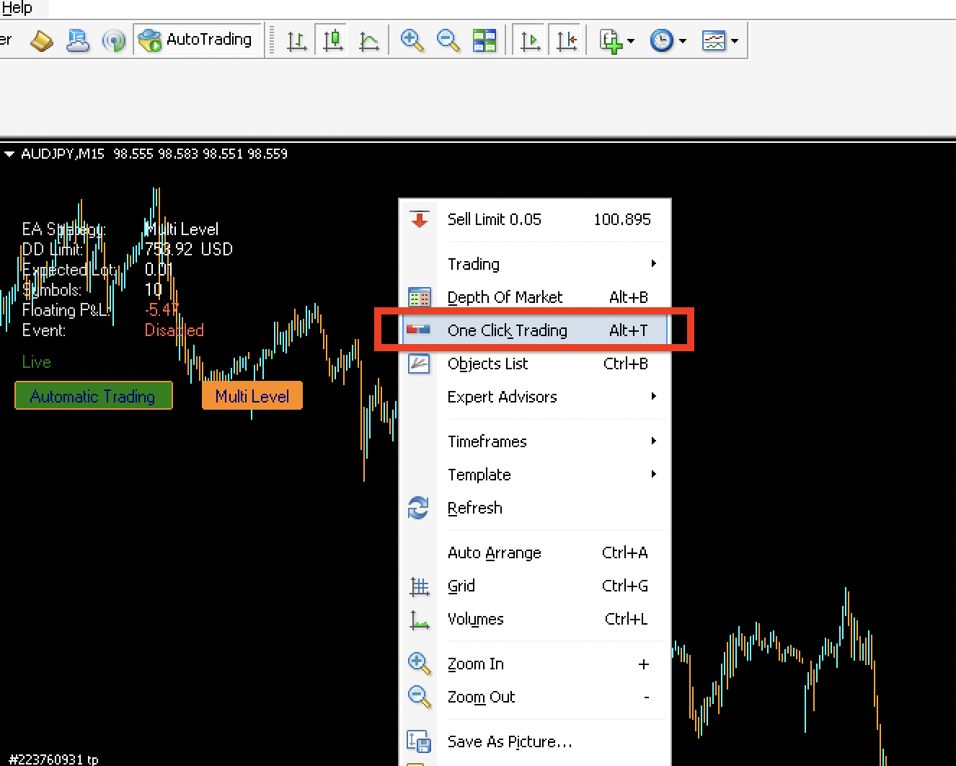This screenshot has height=766, width=956.
Task: Switch chart to candlesticks view
Action: [333, 40]
